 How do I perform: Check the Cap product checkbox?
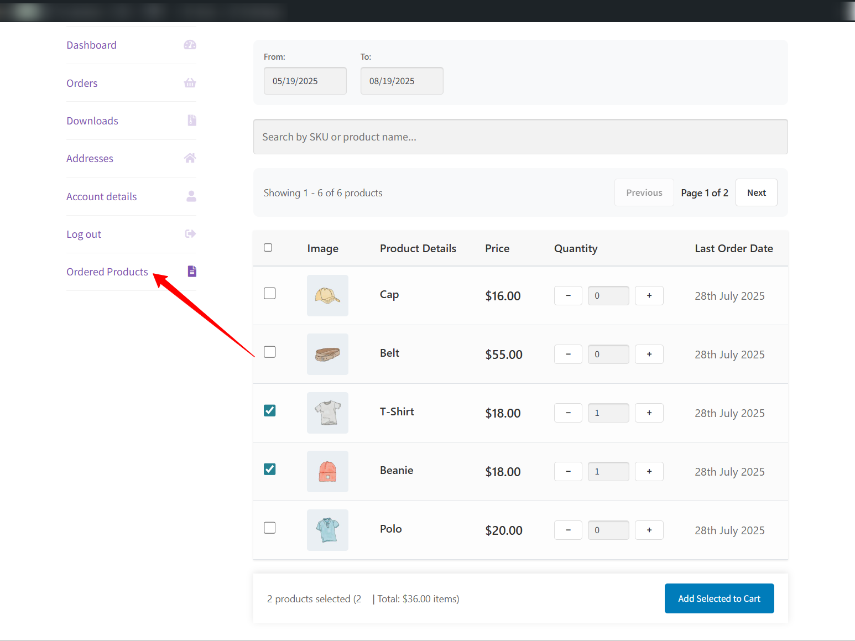click(x=269, y=293)
